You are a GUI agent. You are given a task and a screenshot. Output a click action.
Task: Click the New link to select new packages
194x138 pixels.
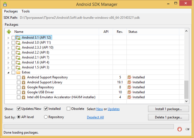100,109
